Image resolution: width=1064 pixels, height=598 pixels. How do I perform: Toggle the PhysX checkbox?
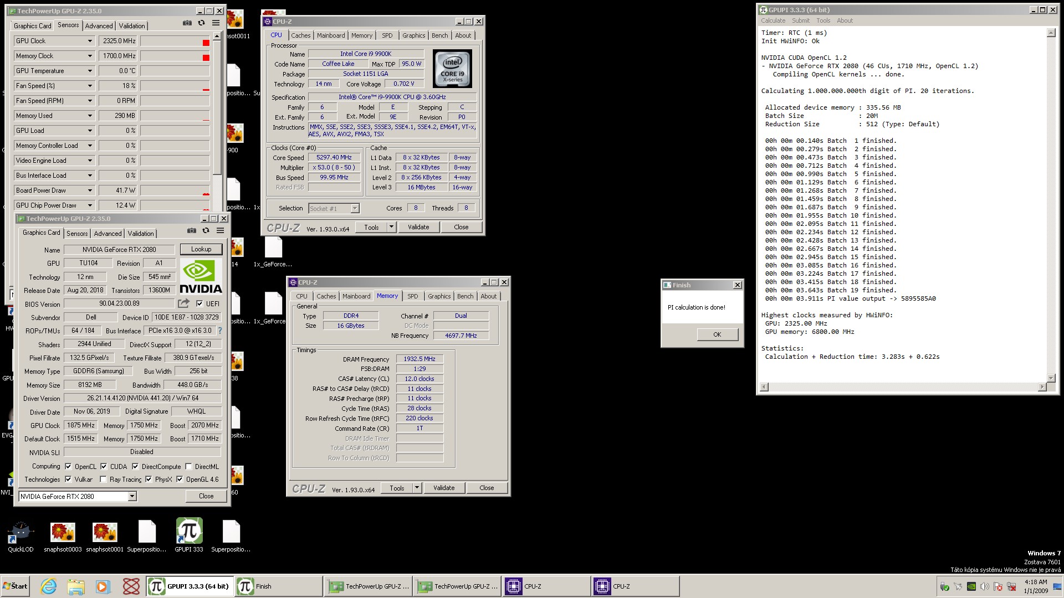click(x=149, y=479)
